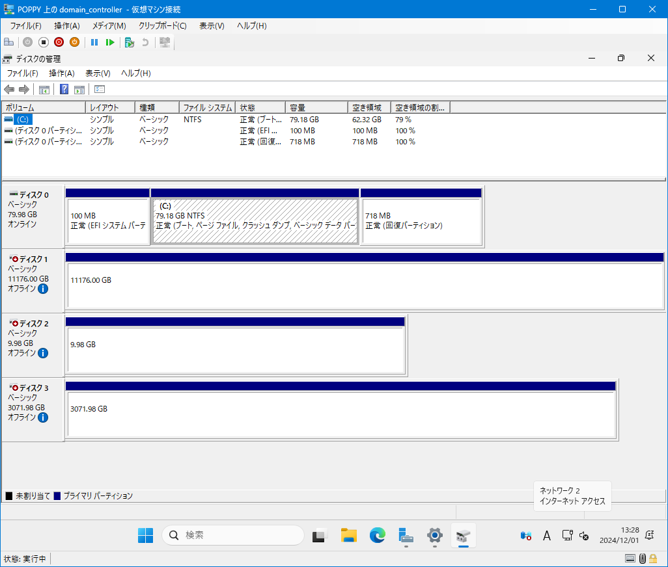Click the show/hide console tree icon
Image resolution: width=668 pixels, height=567 pixels.
point(44,89)
